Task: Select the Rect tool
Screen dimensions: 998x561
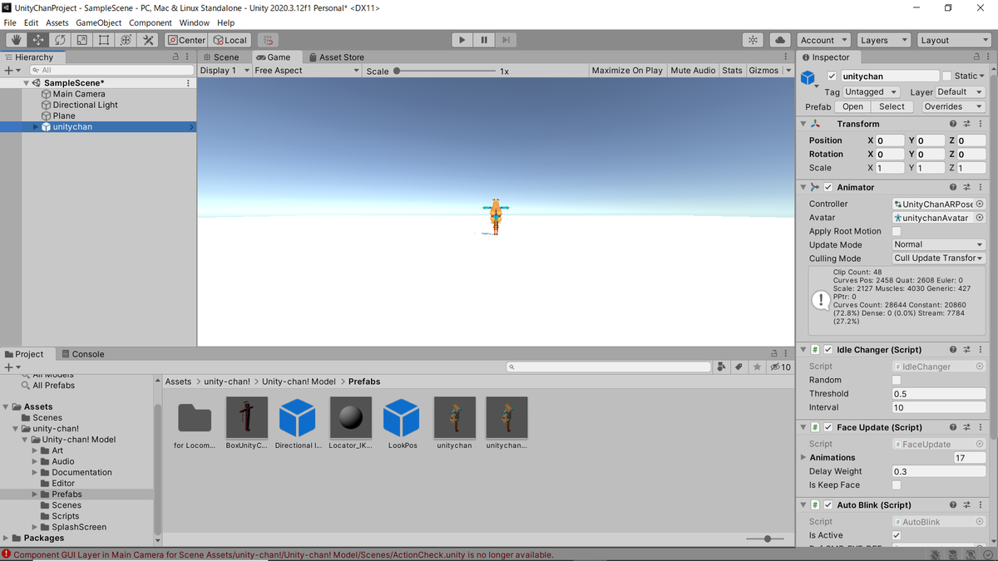Action: click(x=104, y=40)
